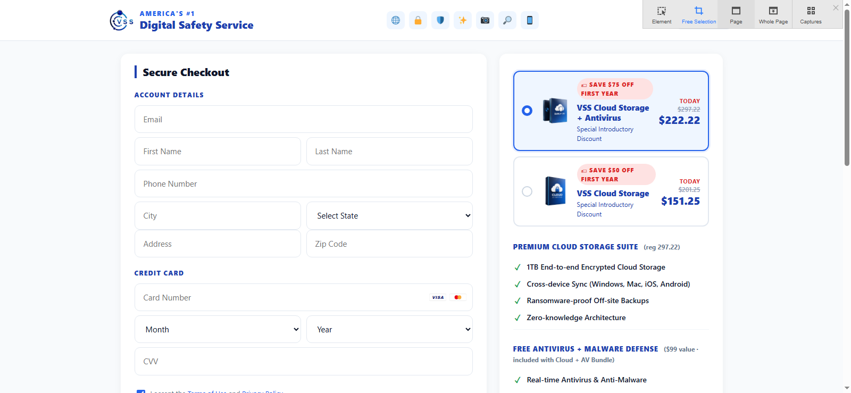Click the "SAVE $75 OFF FIRST YEAR" badge
This screenshot has width=851, height=393.
pyautogui.click(x=615, y=89)
